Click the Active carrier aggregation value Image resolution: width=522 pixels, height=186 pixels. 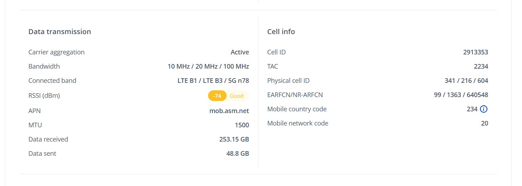pyautogui.click(x=239, y=52)
